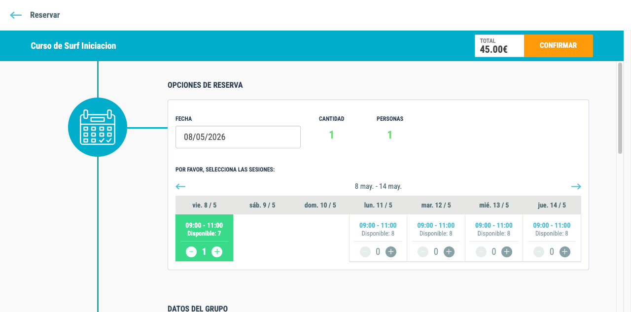Screen dimensions: 631x312
Task: Go back using the arrow beside Reservar
Action: (16, 15)
